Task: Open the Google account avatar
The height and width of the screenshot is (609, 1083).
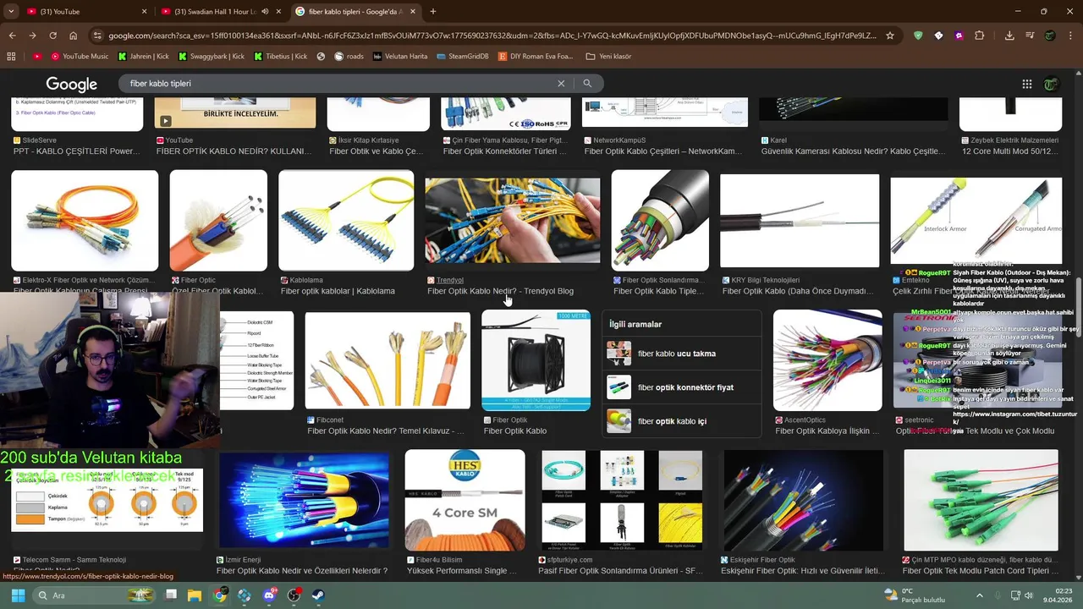Action: click(x=1052, y=84)
